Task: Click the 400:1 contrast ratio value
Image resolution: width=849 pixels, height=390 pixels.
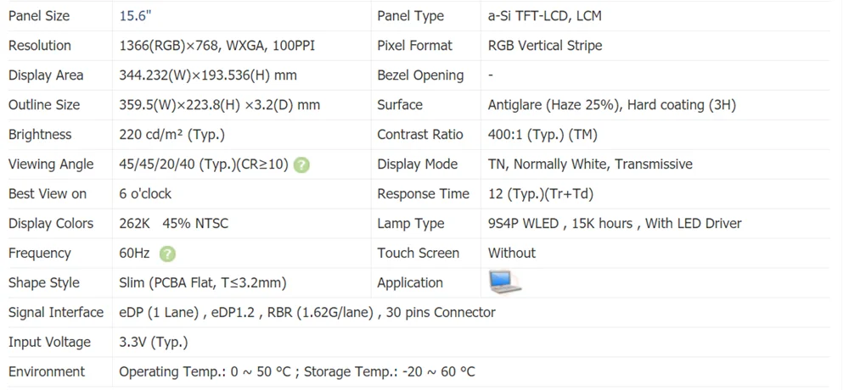Action: [x=542, y=135]
